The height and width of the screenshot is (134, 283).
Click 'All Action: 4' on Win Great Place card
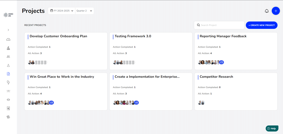35,94
